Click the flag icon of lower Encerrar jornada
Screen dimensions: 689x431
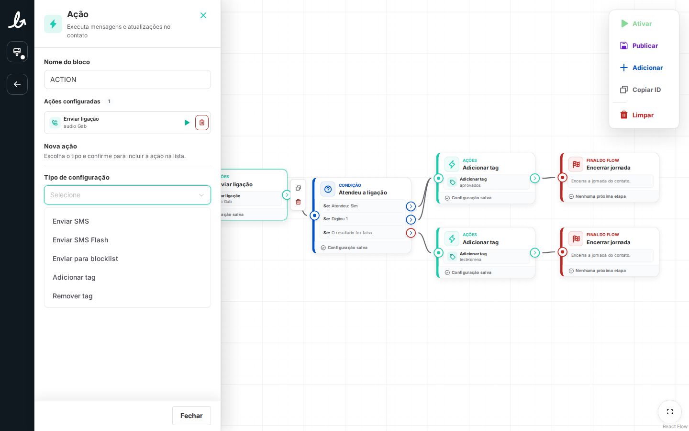pos(576,238)
